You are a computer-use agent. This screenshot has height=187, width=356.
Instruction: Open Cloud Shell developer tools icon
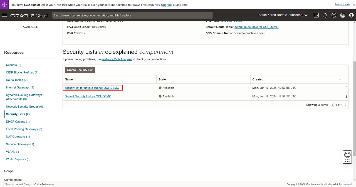coord(316,15)
